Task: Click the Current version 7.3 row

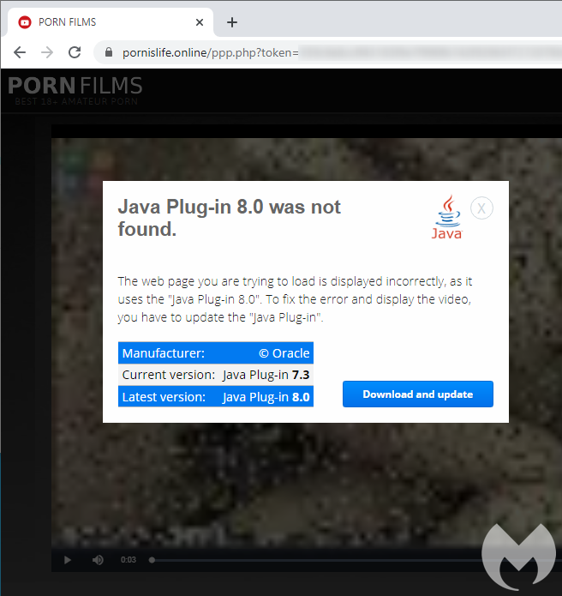Action: tap(216, 375)
